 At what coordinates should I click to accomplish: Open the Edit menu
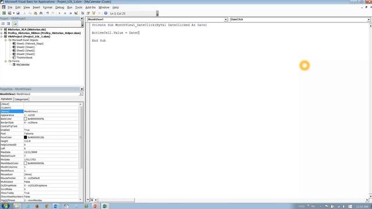18,8
